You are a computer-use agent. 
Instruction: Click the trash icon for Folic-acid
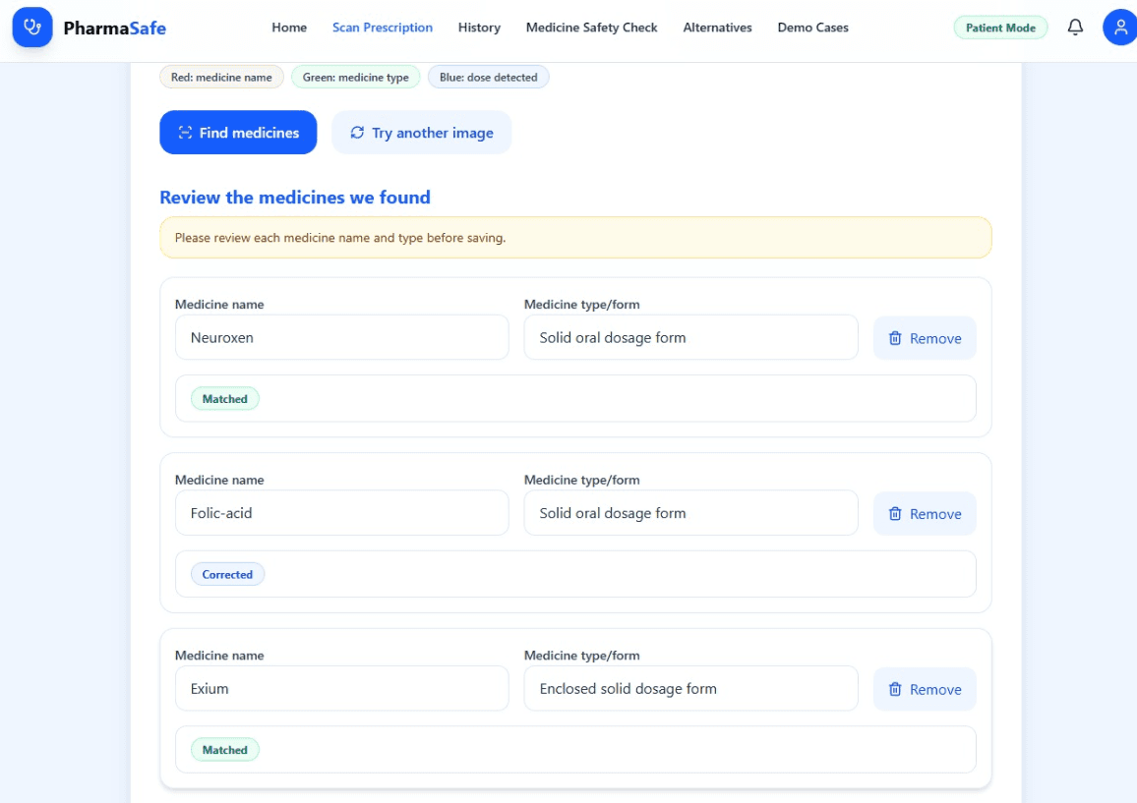(x=895, y=514)
